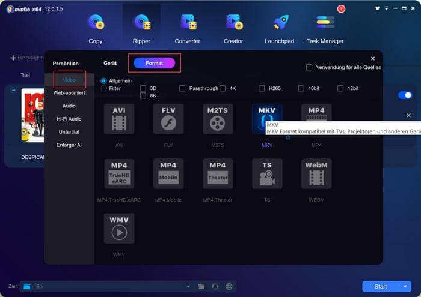Open the Converter module
This screenshot has width=421, height=297.
coord(188,29)
